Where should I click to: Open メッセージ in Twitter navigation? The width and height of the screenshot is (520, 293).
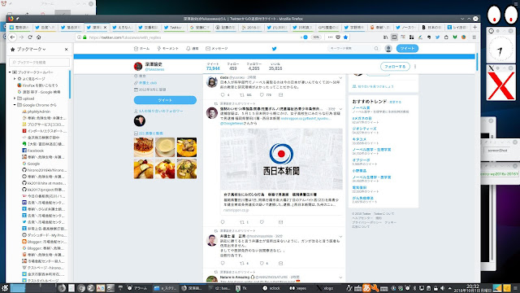point(217,49)
